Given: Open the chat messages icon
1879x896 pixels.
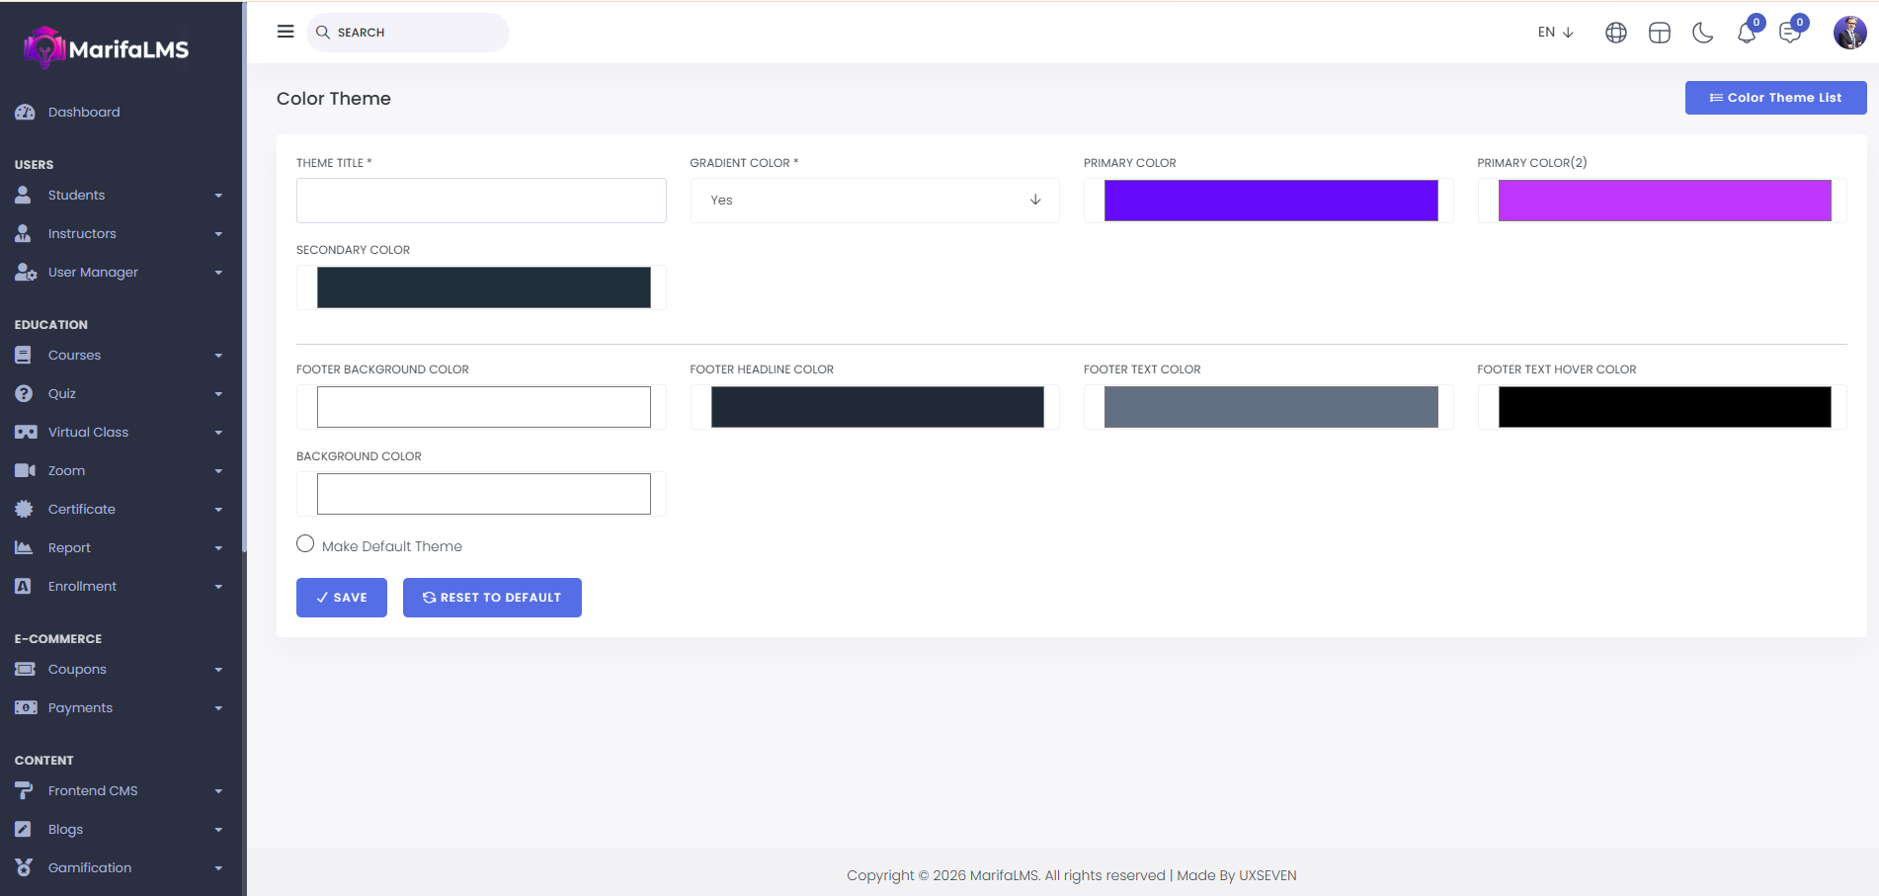Looking at the screenshot, I should click(1789, 33).
